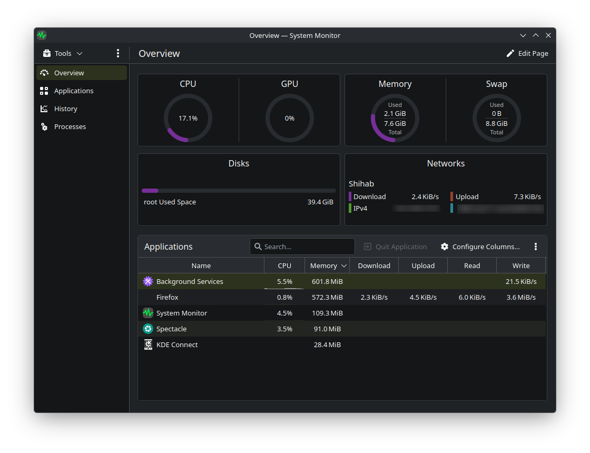Open the Applications page in sidebar
Viewport: 590px width, 453px height.
[74, 91]
